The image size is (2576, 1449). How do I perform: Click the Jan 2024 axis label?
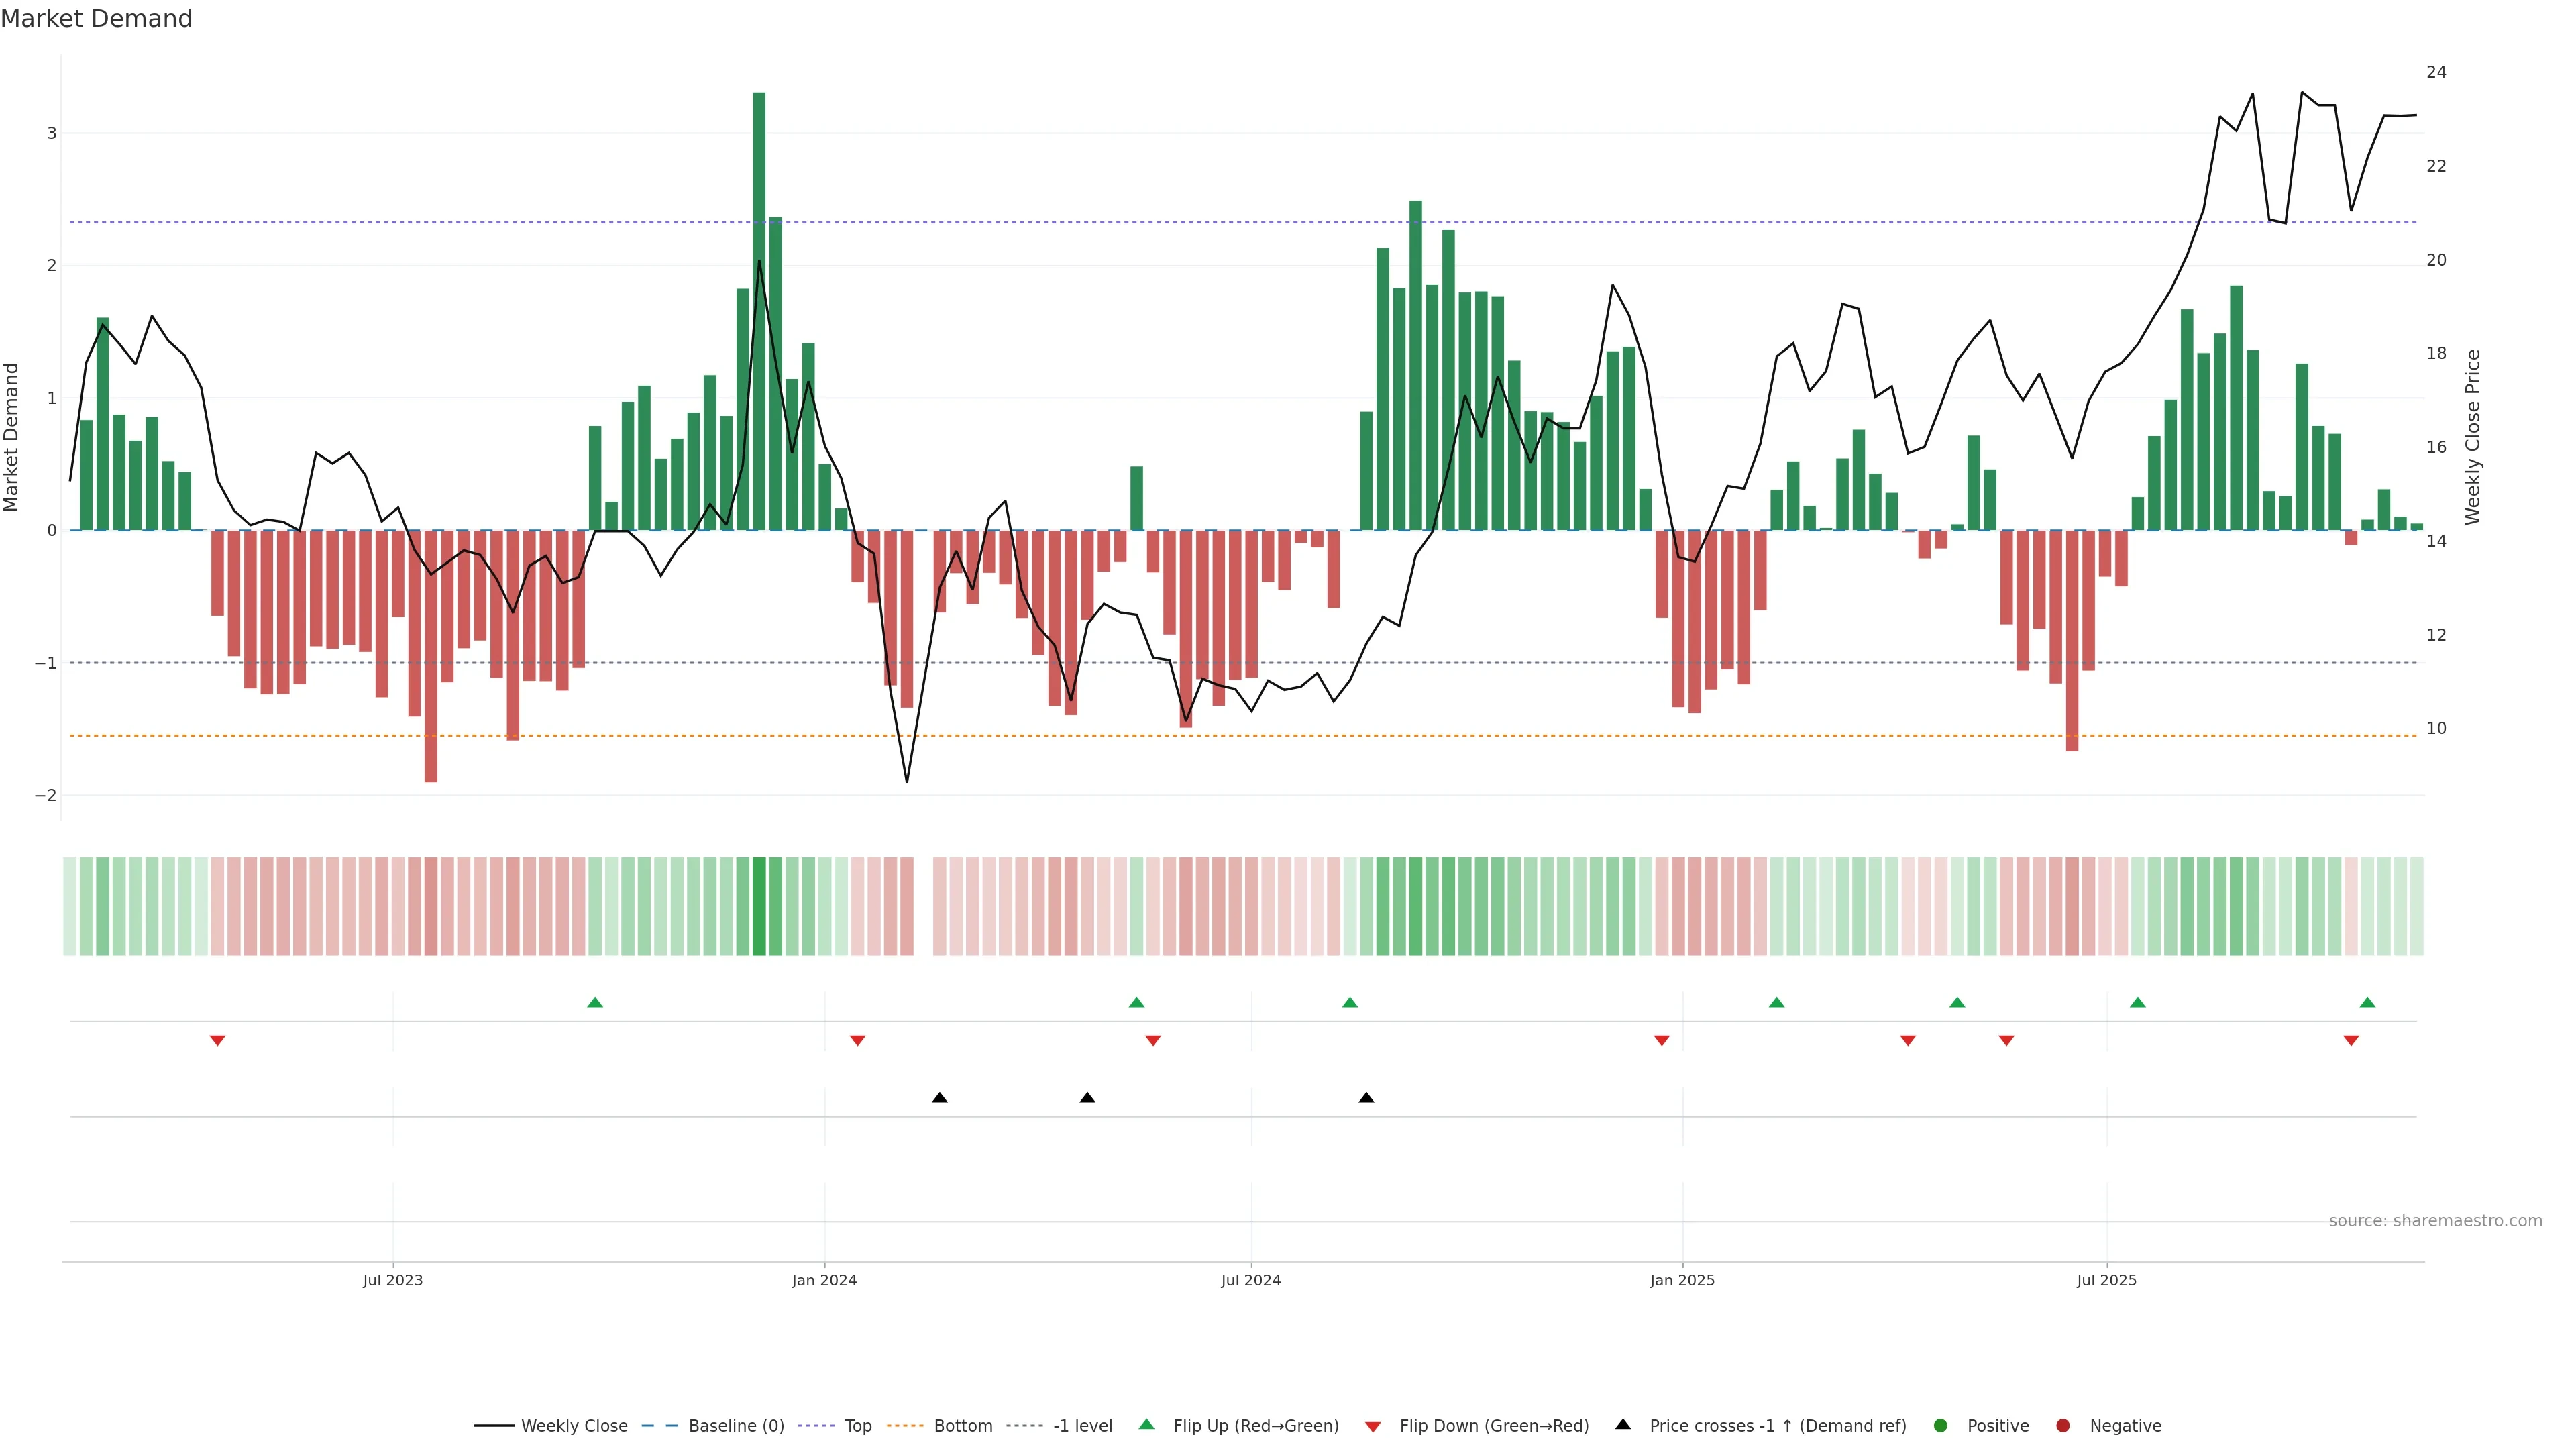pyautogui.click(x=824, y=1280)
